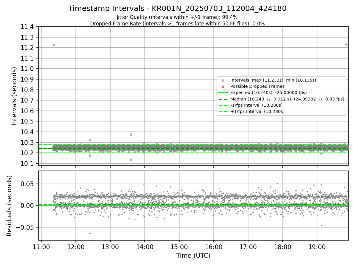Click the '11.0' y-axis tick label
Viewport: 355px width, 266px height.
pyautogui.click(x=27, y=69)
